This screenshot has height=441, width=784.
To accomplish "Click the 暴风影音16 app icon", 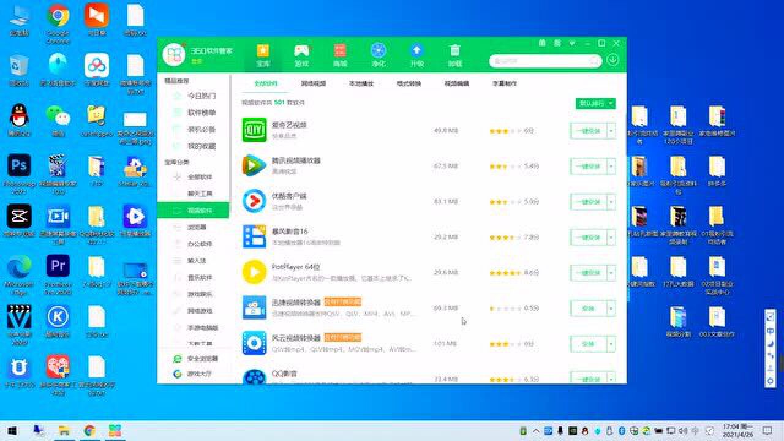I will coord(254,236).
